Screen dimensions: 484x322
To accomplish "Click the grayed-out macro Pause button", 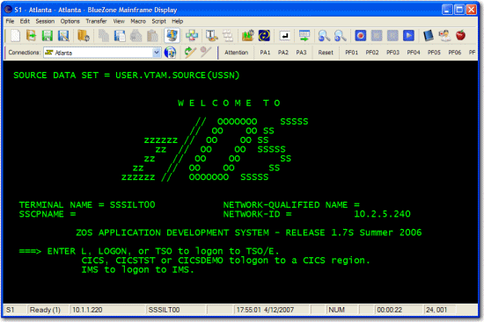I will [392, 36].
